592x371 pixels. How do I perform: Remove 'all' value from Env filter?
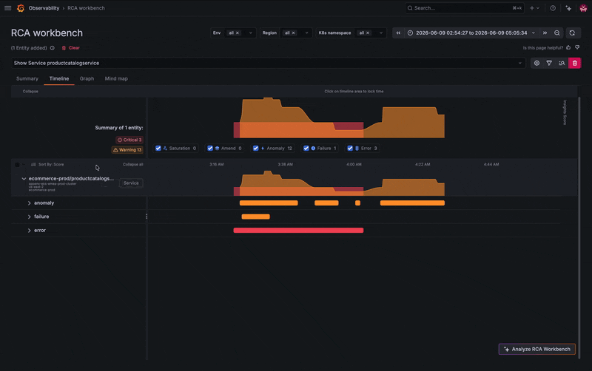coord(238,33)
